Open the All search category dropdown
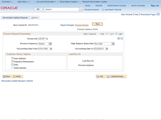The height and width of the screenshot is (120, 161). (x=39, y=9)
